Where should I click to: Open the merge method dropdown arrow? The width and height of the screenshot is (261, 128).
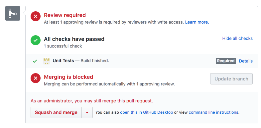pyautogui.click(x=87, y=112)
